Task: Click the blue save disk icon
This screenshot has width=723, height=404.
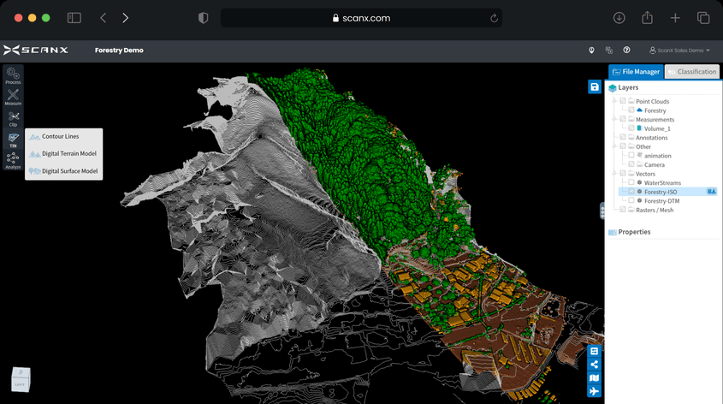Action: [x=595, y=86]
